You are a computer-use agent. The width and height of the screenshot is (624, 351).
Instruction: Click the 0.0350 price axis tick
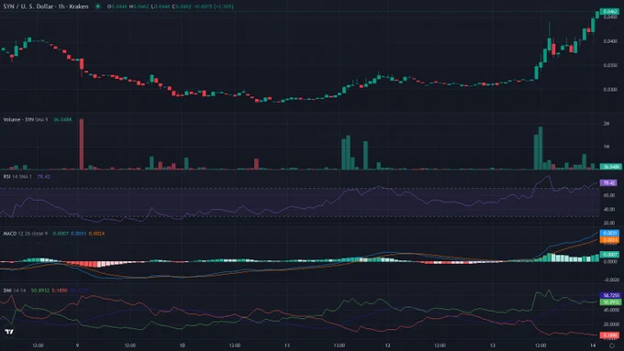tap(610, 65)
